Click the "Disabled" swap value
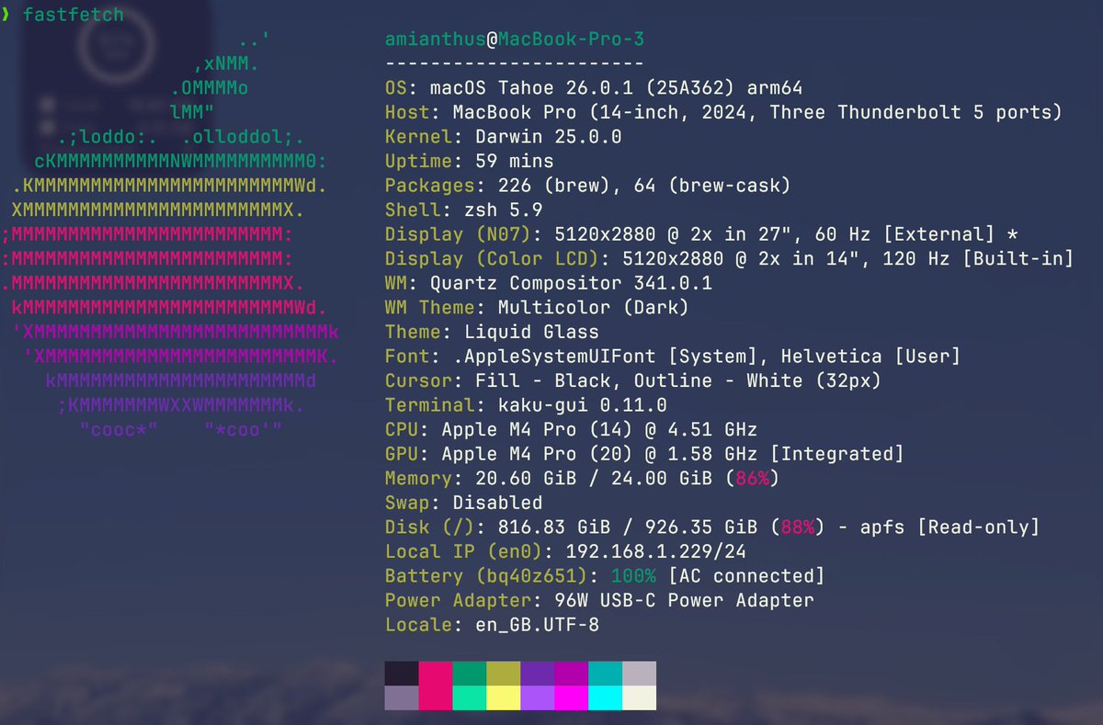This screenshot has width=1103, height=725. point(498,503)
